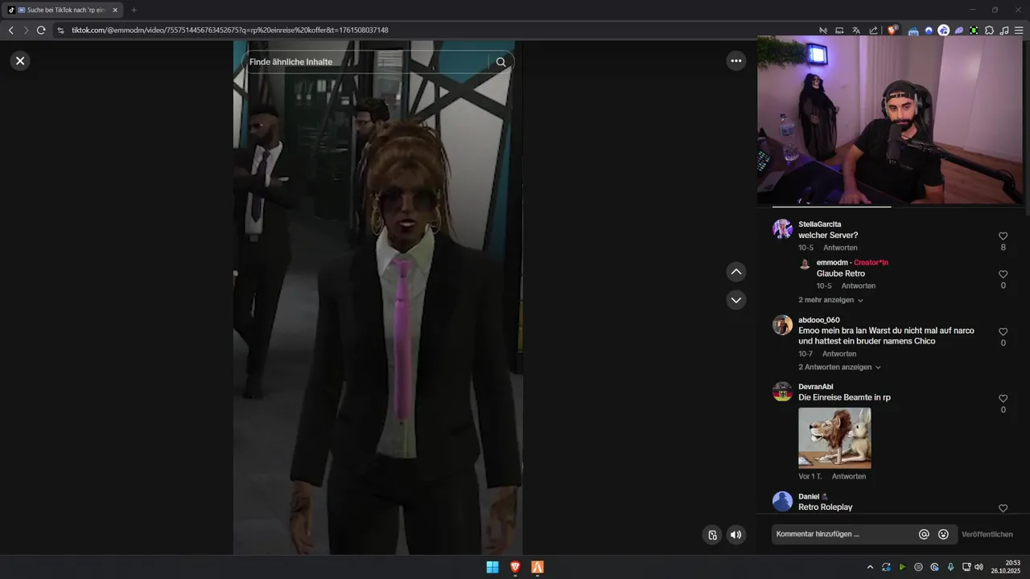
Task: Open Daniel's profile avatar
Action: [782, 502]
